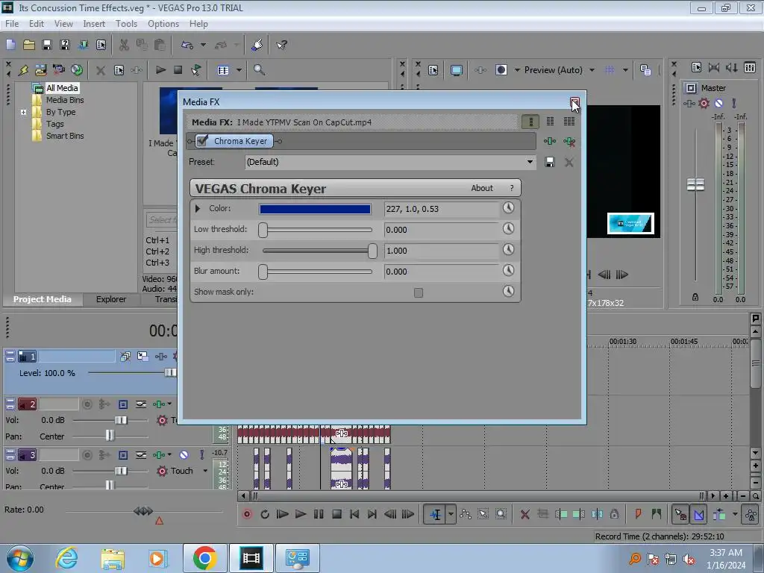Screen dimensions: 764x573
Task: Stop playback in transport bar
Action: point(336,514)
